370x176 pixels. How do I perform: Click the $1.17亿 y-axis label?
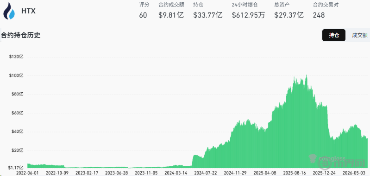(16, 168)
